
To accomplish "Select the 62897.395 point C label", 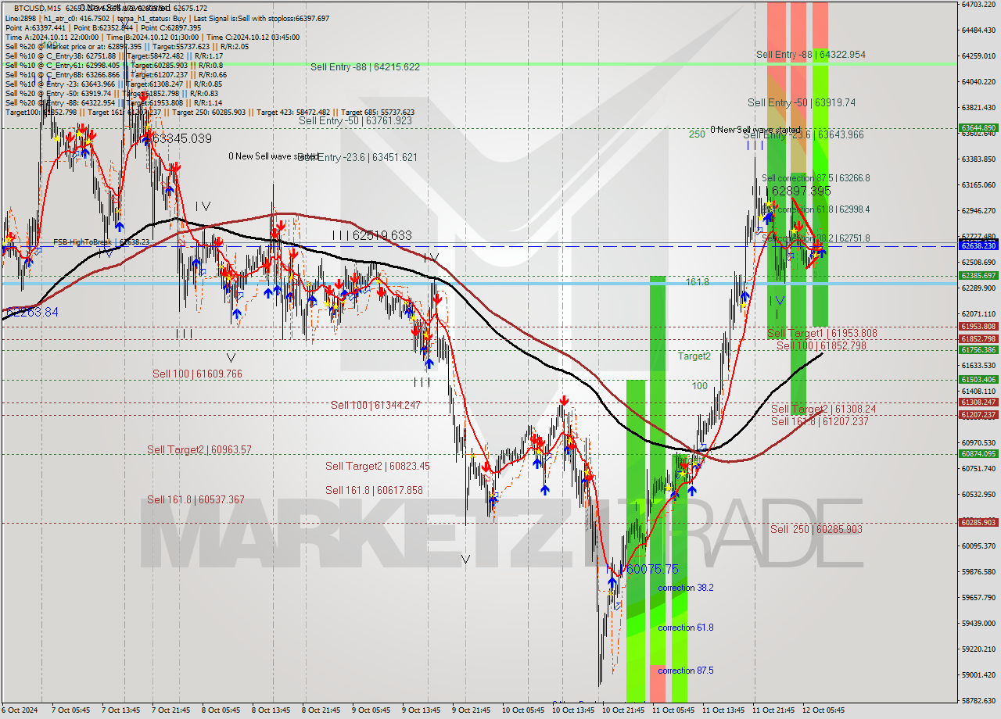I will 801,191.
